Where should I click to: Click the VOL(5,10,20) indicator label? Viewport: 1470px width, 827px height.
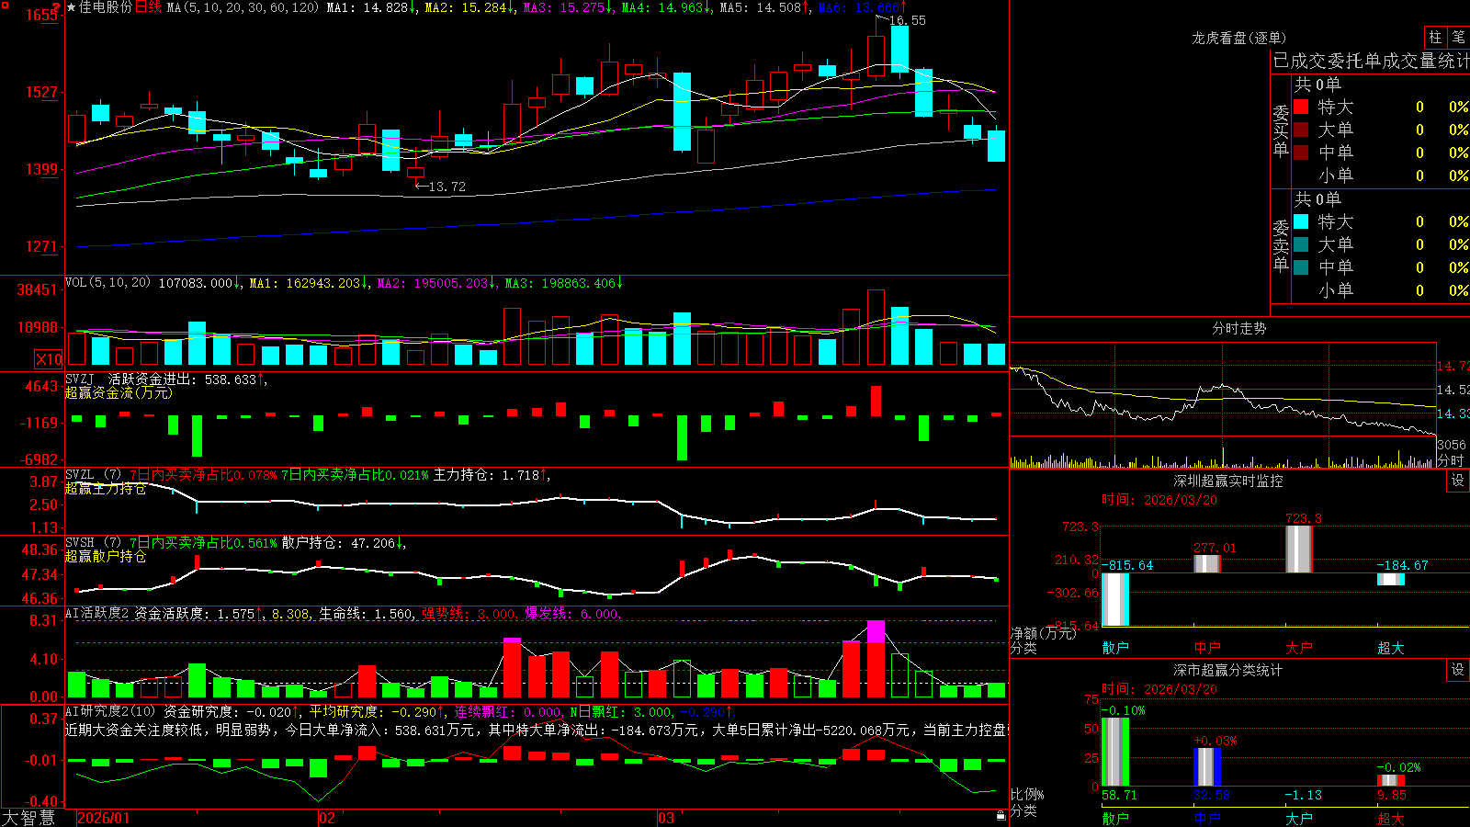coord(107,283)
